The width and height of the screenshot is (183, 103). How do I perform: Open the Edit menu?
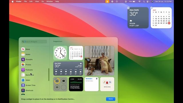point(31,1)
